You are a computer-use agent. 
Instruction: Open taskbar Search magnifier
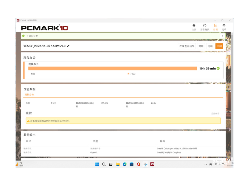104,164
